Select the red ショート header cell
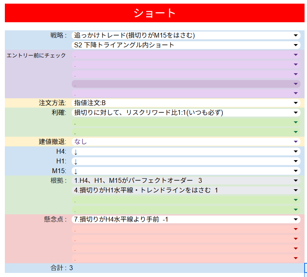Viewport: 307px width, 277px height. click(154, 13)
